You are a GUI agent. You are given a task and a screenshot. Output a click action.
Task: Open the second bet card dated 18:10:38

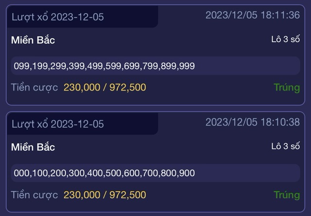[x=155, y=162]
